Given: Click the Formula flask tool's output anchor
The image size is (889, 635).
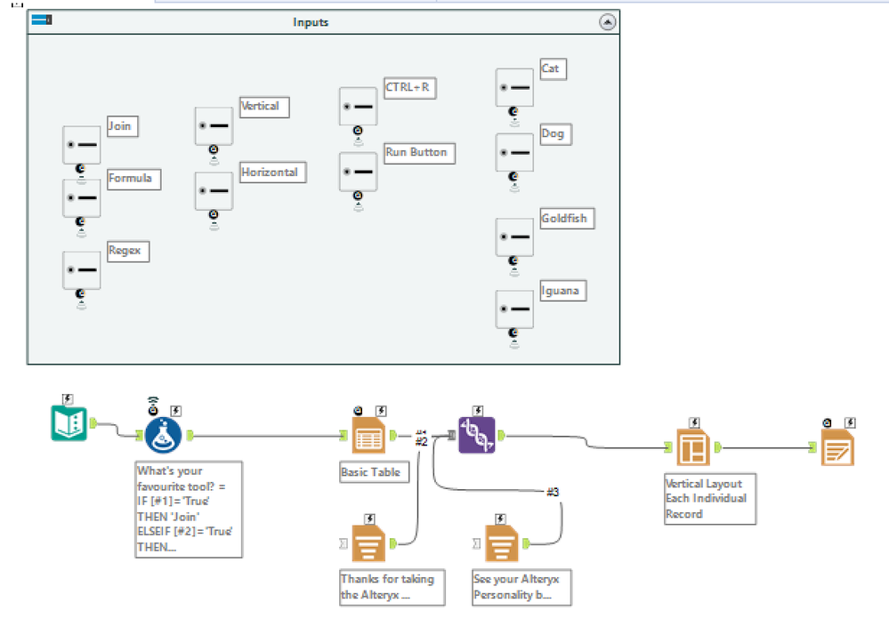Looking at the screenshot, I should pyautogui.click(x=190, y=435).
